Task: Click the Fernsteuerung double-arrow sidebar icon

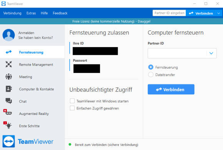Action: coord(9,52)
